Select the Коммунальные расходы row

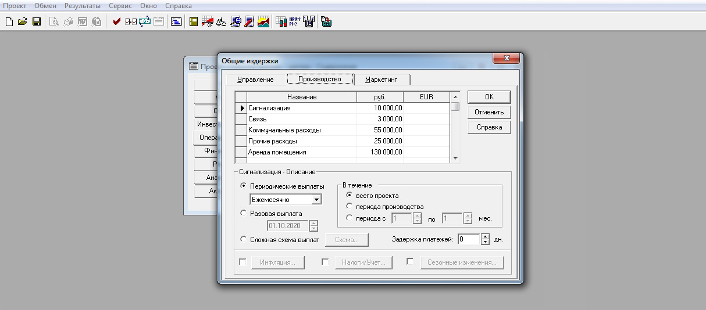[x=343, y=130]
